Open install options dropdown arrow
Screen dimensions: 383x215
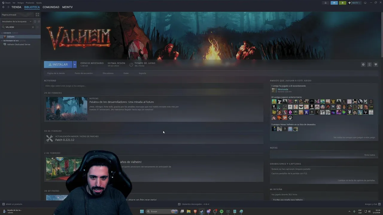click(x=75, y=64)
